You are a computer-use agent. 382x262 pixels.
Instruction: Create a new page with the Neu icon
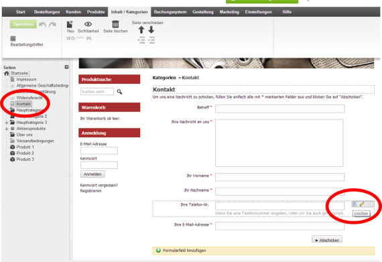[70, 24]
